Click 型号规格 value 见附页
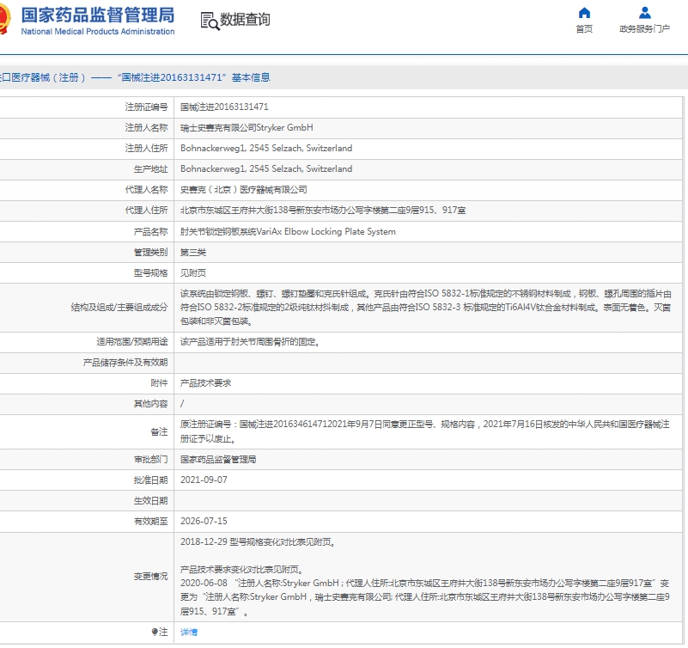This screenshot has width=688, height=648. pos(193,272)
